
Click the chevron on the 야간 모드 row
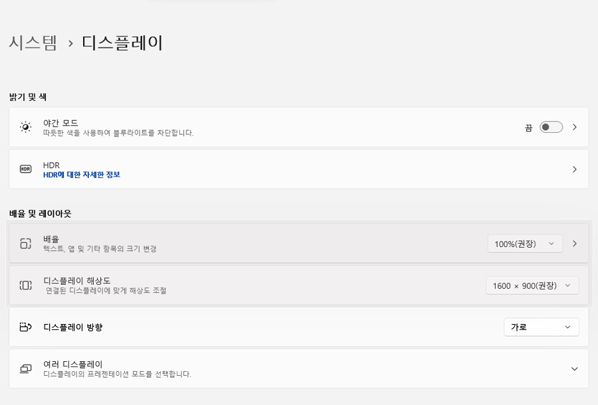click(574, 126)
